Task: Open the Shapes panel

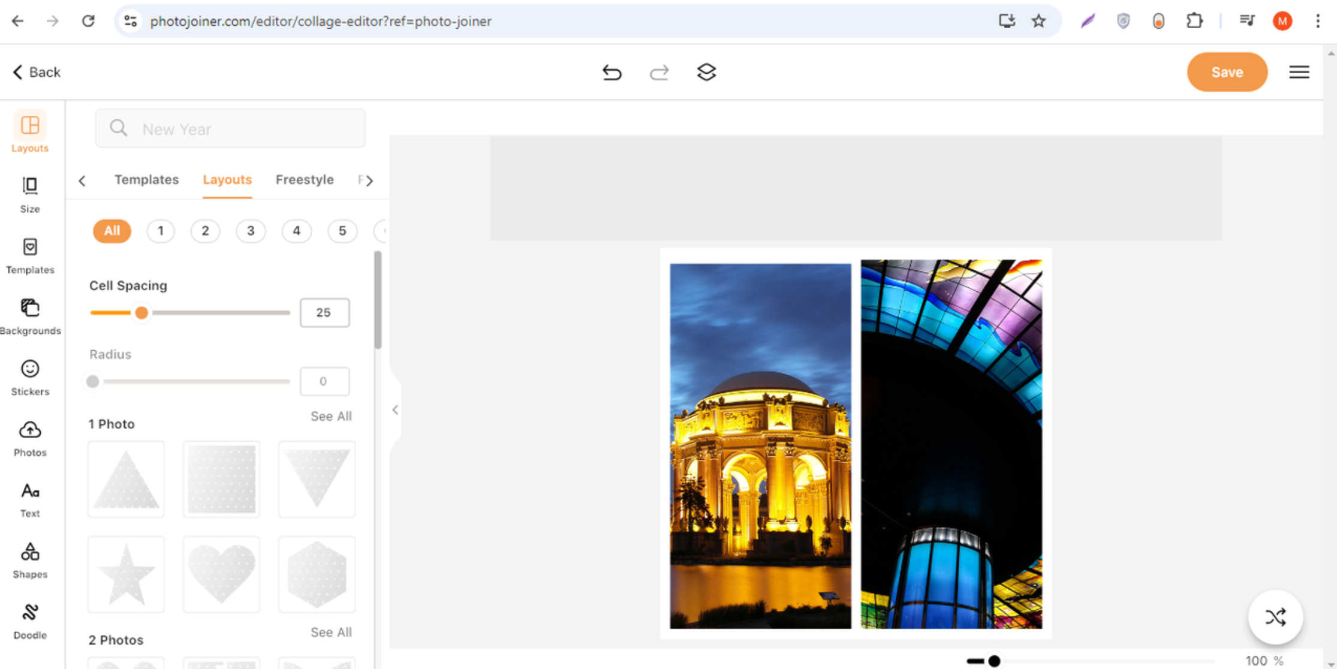Action: click(x=29, y=557)
